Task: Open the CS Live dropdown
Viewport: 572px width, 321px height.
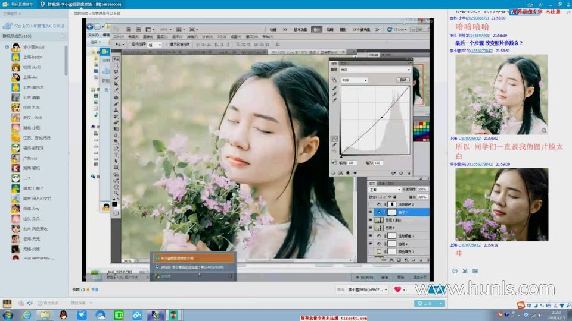Action: click(397, 30)
